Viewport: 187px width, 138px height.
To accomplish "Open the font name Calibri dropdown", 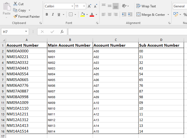I will coord(72,6).
